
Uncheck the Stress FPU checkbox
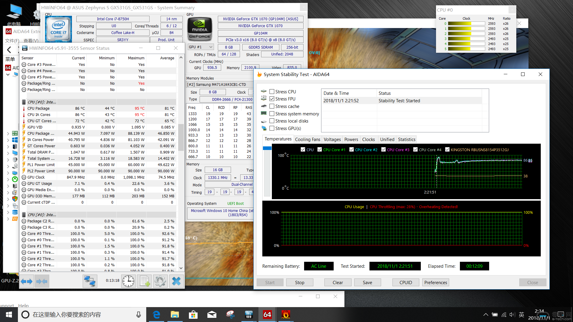(272, 99)
